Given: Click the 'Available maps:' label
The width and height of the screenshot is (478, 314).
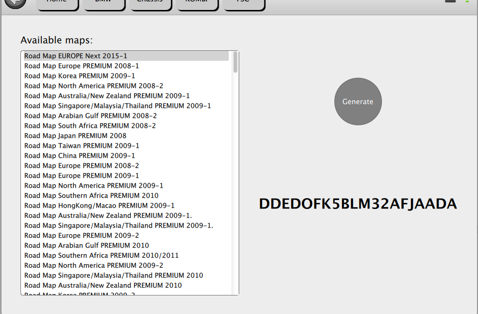Looking at the screenshot, I should point(57,40).
